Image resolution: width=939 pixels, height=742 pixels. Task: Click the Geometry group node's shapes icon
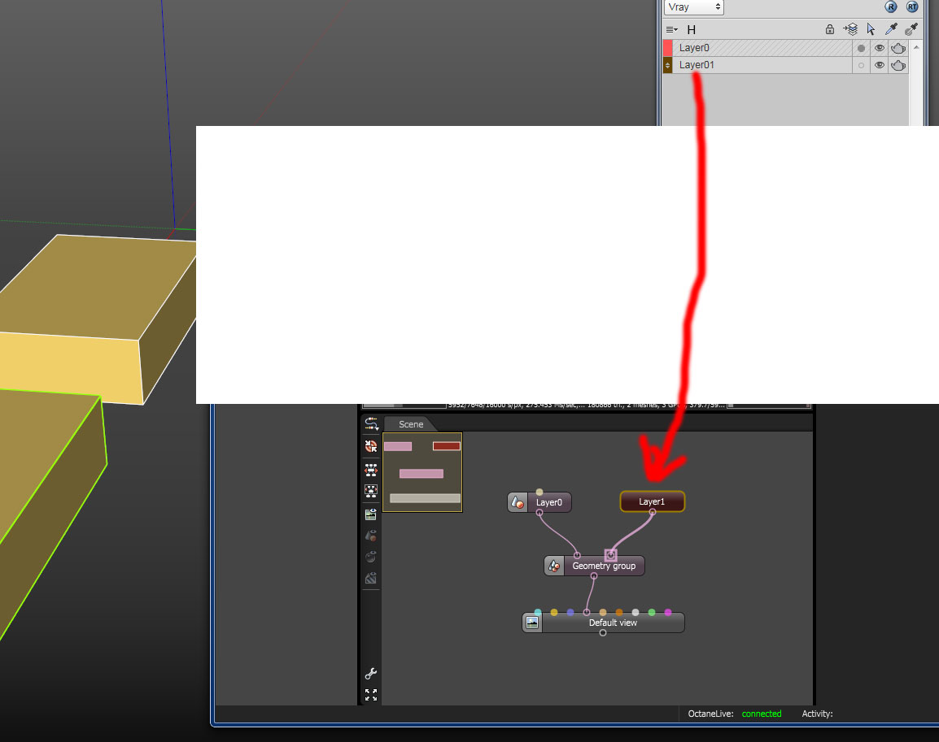[554, 566]
